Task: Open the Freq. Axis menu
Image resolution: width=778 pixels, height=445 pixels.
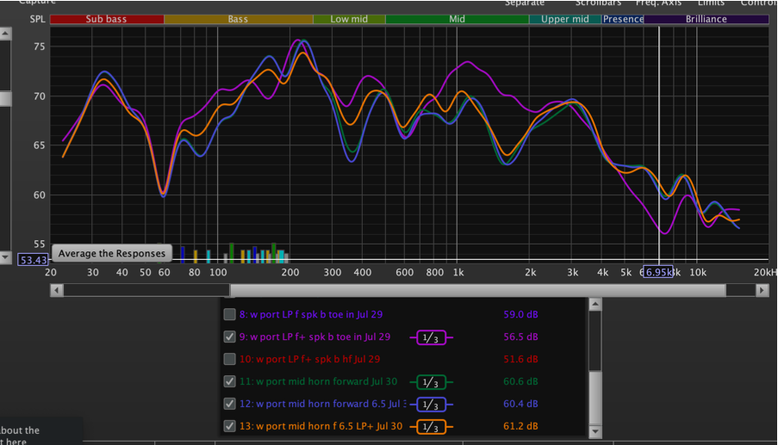Action: click(658, 3)
